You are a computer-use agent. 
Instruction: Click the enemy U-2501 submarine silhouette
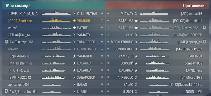click(x=159, y=92)
